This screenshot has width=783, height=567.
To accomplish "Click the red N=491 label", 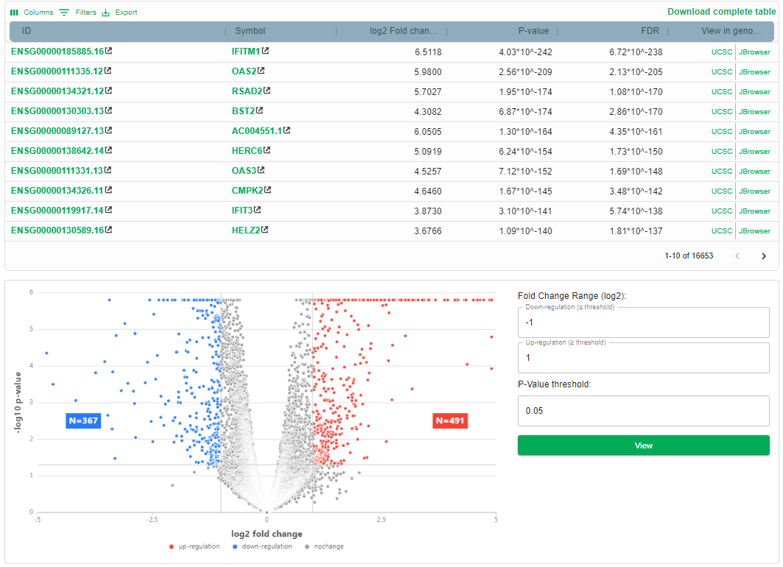I will point(451,420).
